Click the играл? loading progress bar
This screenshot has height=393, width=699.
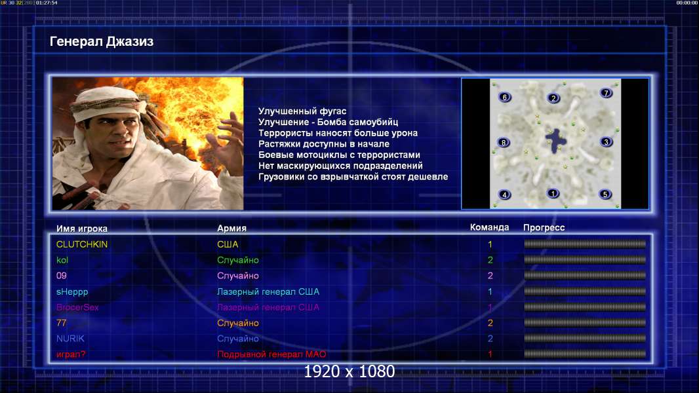[585, 354]
